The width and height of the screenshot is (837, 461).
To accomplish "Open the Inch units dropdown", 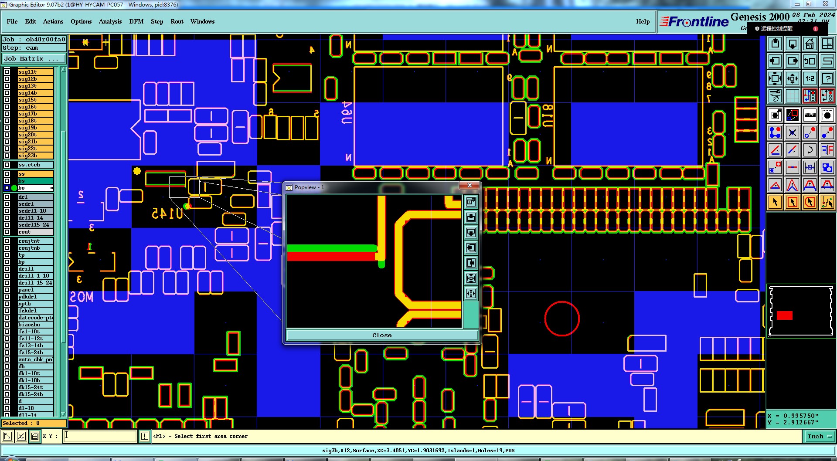I will pos(820,436).
